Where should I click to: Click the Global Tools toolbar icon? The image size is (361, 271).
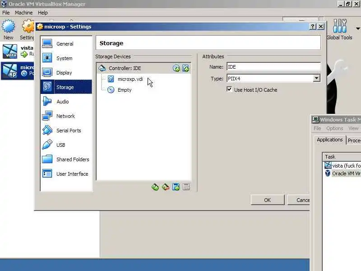click(339, 29)
